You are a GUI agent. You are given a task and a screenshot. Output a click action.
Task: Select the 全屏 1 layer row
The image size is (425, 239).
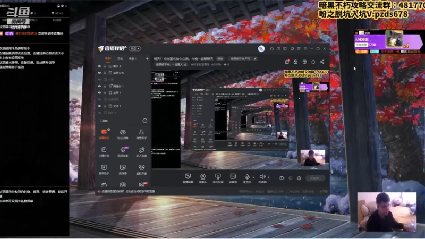(x=124, y=92)
